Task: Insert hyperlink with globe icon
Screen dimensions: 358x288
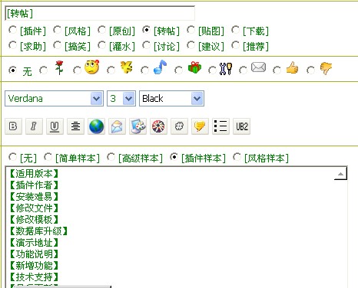Action: [x=96, y=126]
